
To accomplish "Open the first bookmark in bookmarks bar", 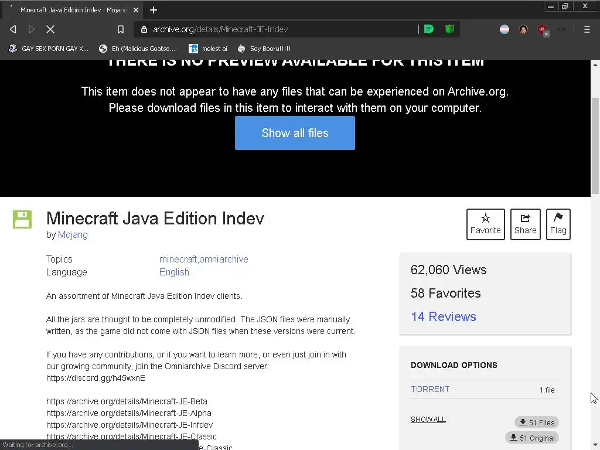I will pos(49,49).
